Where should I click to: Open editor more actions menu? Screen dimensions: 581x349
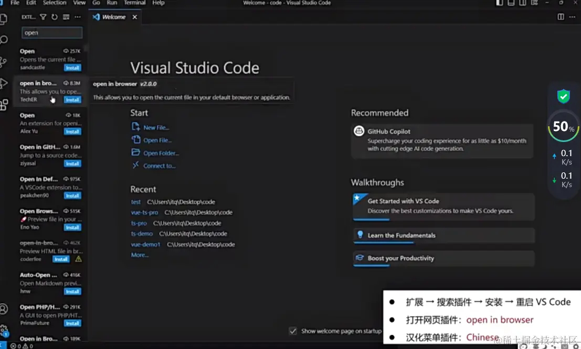click(573, 17)
